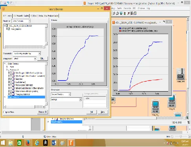Screen dimensions: 191x147
Task: Open Microsoft Word from the taskbar
Action: (54, 143)
